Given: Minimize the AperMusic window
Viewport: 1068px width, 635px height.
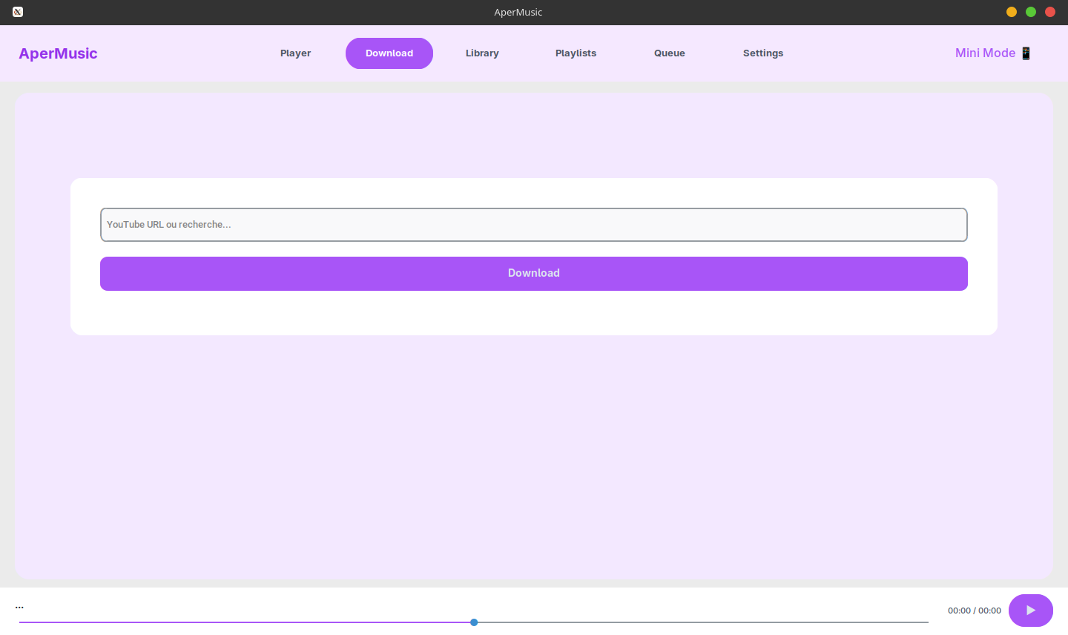Looking at the screenshot, I should [x=1012, y=12].
